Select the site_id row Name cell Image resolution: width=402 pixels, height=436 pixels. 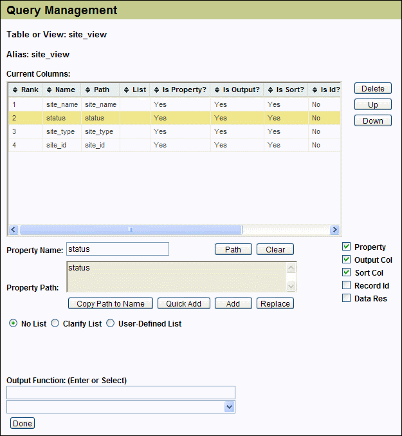pyautogui.click(x=62, y=145)
